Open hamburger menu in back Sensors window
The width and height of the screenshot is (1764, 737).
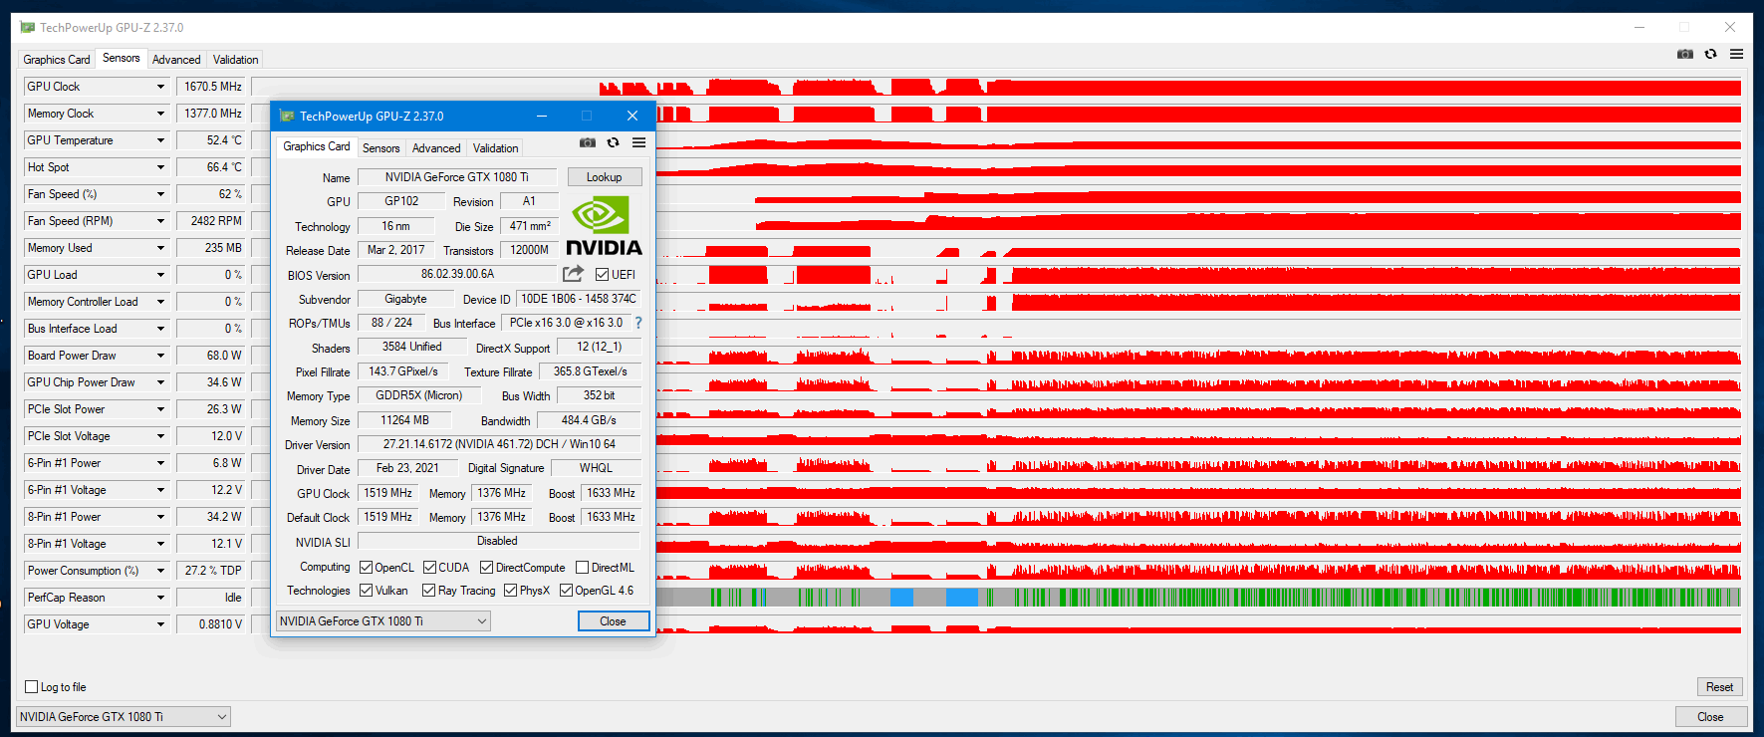[1736, 54]
